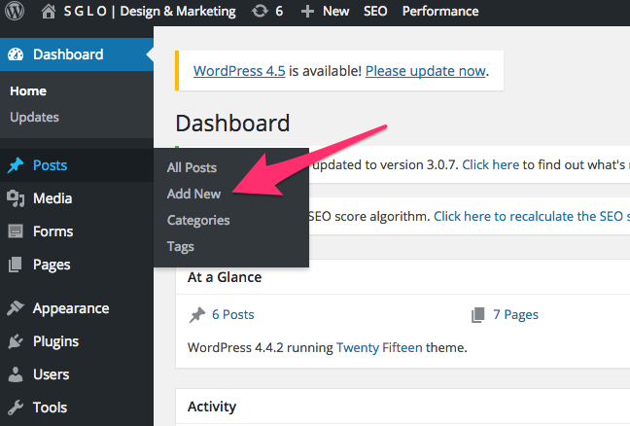630x426 pixels.
Task: Open S G L O Design & Marketing site link
Action: [150, 12]
